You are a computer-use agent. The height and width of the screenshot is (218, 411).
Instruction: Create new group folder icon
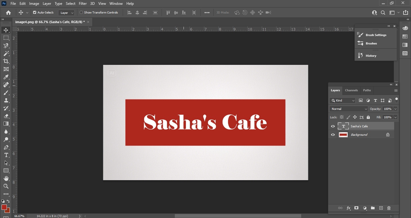[373, 208]
